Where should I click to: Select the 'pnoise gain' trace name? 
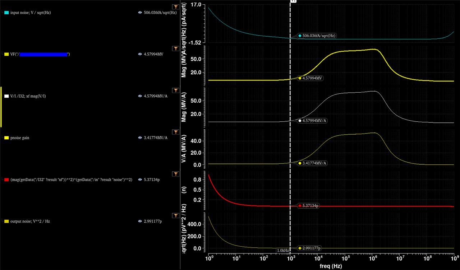tap(20, 138)
